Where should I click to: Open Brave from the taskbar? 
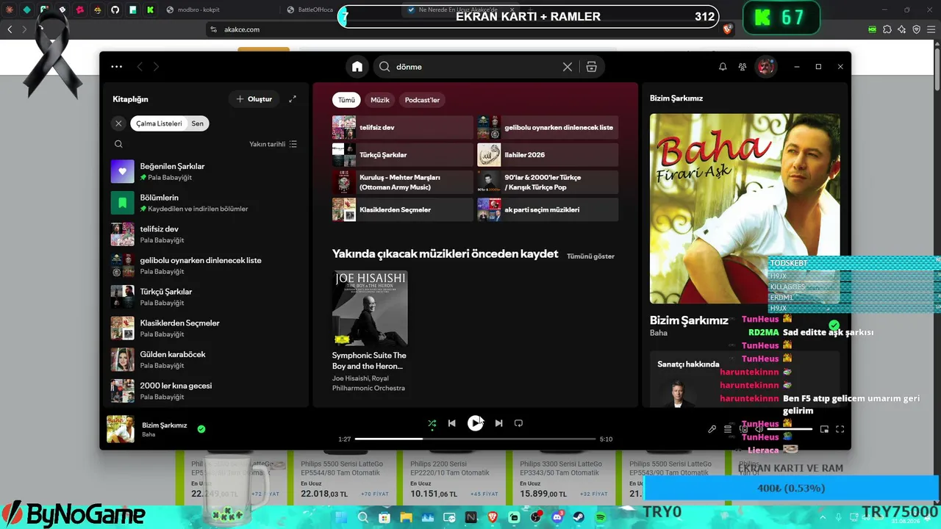(493, 518)
